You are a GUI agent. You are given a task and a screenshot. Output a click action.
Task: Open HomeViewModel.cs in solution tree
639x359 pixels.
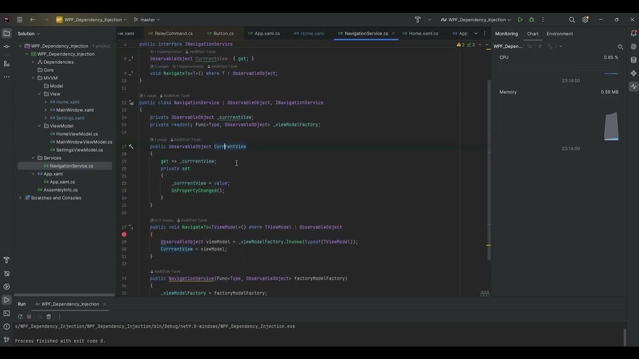(74, 134)
